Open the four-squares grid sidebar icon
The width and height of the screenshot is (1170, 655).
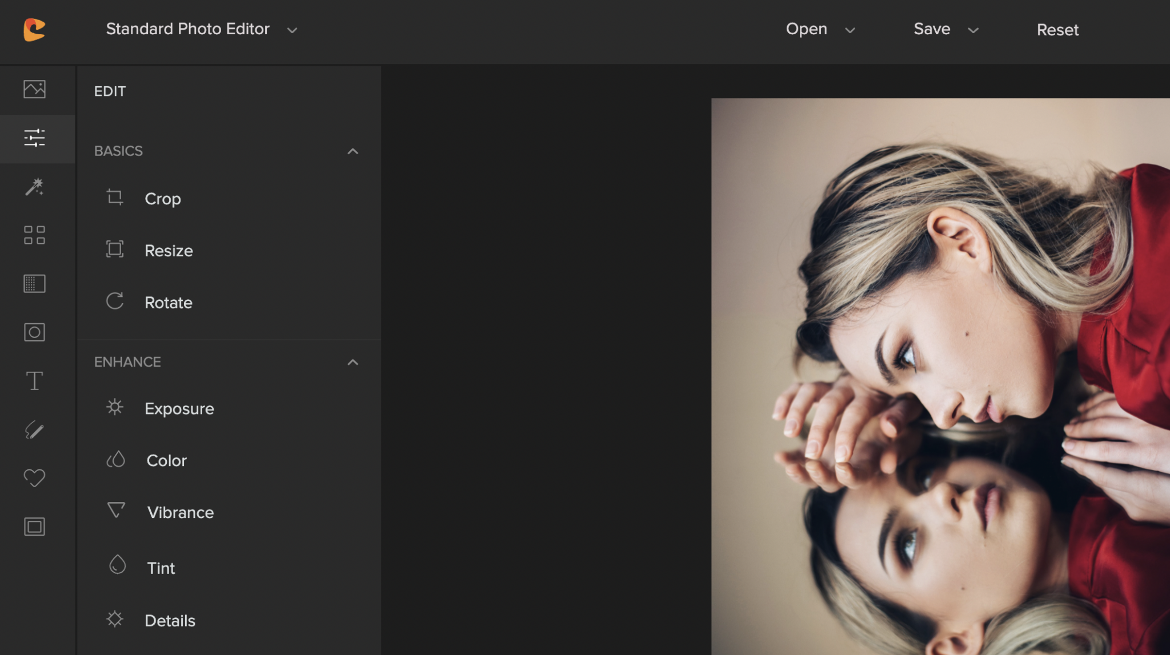coord(34,235)
